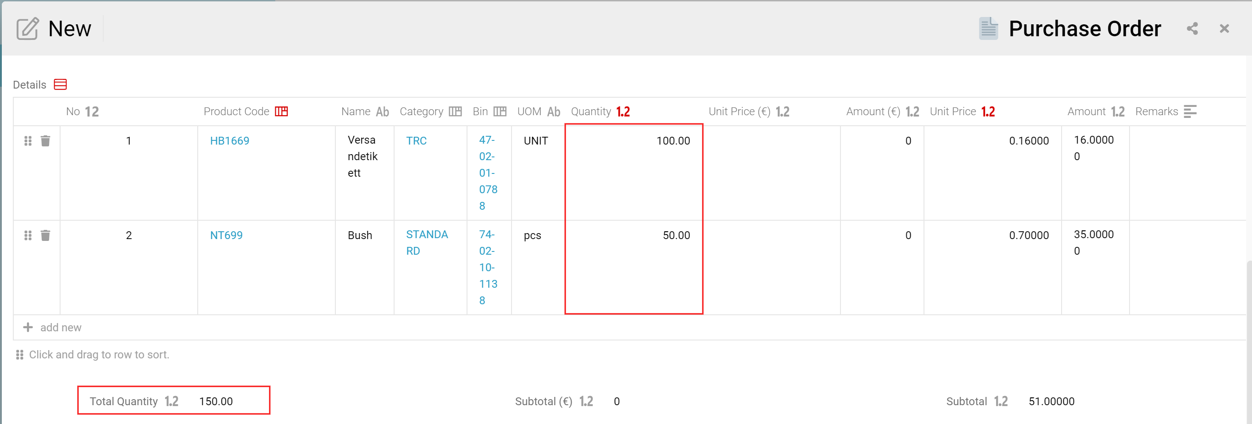Click the drag handle for row 1

pyautogui.click(x=28, y=141)
